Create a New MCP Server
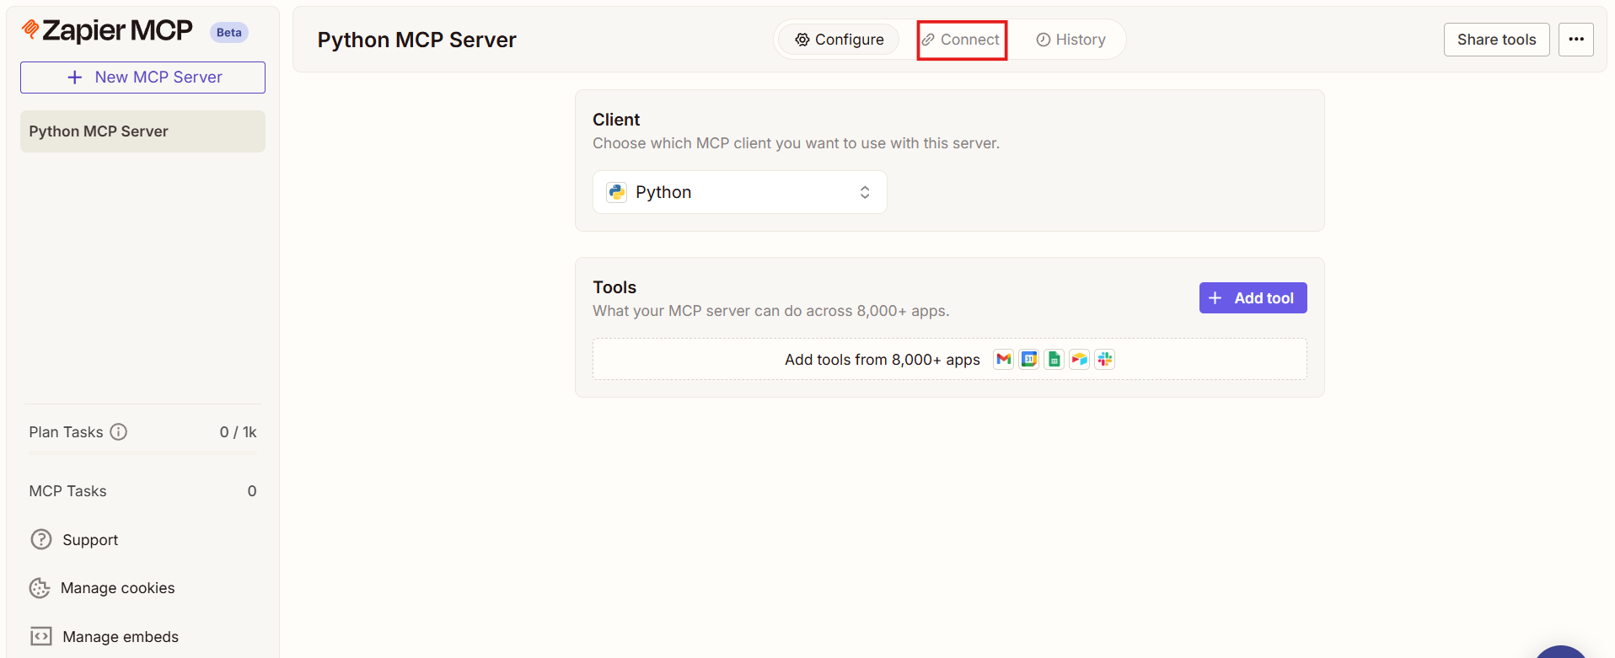The width and height of the screenshot is (1615, 658). (142, 78)
